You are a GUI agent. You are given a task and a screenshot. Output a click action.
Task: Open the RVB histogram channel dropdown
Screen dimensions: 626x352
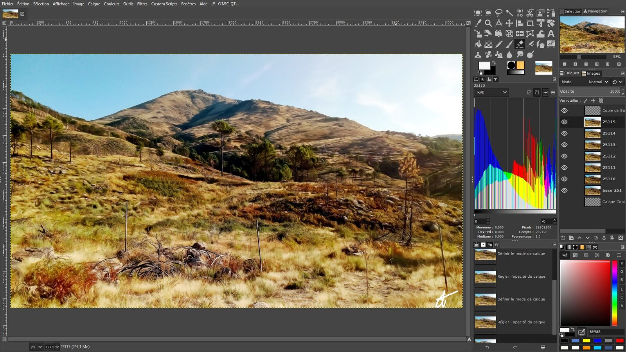(x=491, y=92)
